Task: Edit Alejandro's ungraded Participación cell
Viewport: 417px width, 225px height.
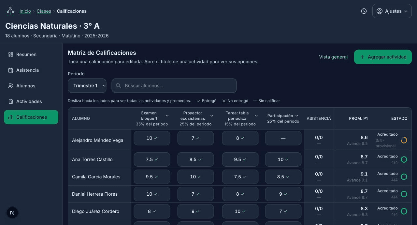Action: click(283, 138)
